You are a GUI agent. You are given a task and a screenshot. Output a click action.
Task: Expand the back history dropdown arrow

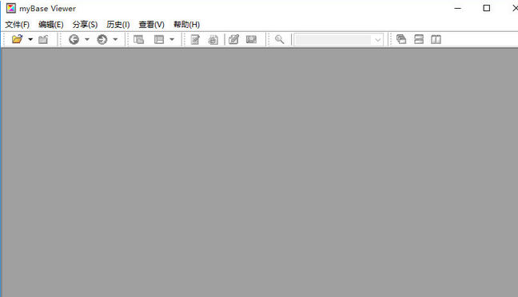pyautogui.click(x=87, y=39)
